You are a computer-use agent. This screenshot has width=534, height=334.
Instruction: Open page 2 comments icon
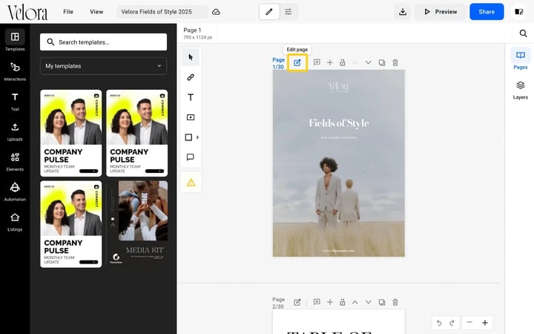pos(317,302)
